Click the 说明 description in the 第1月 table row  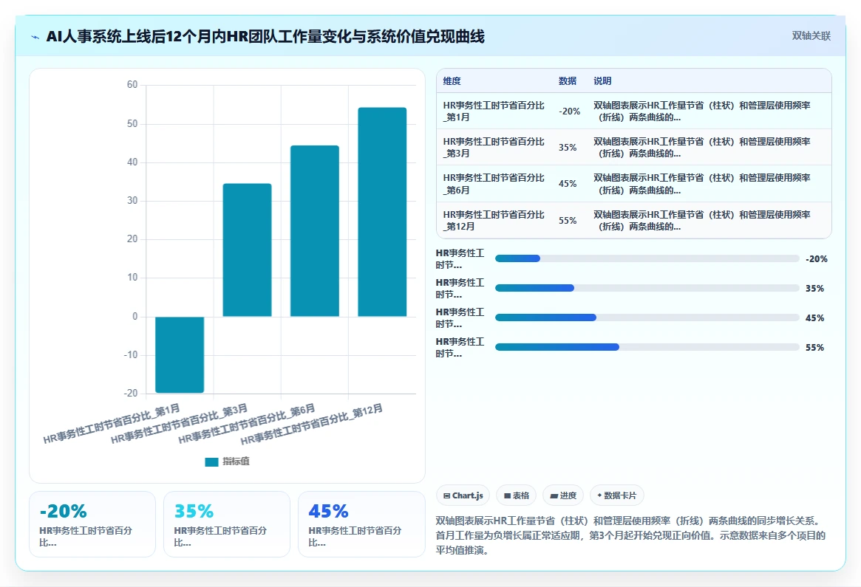(702, 111)
